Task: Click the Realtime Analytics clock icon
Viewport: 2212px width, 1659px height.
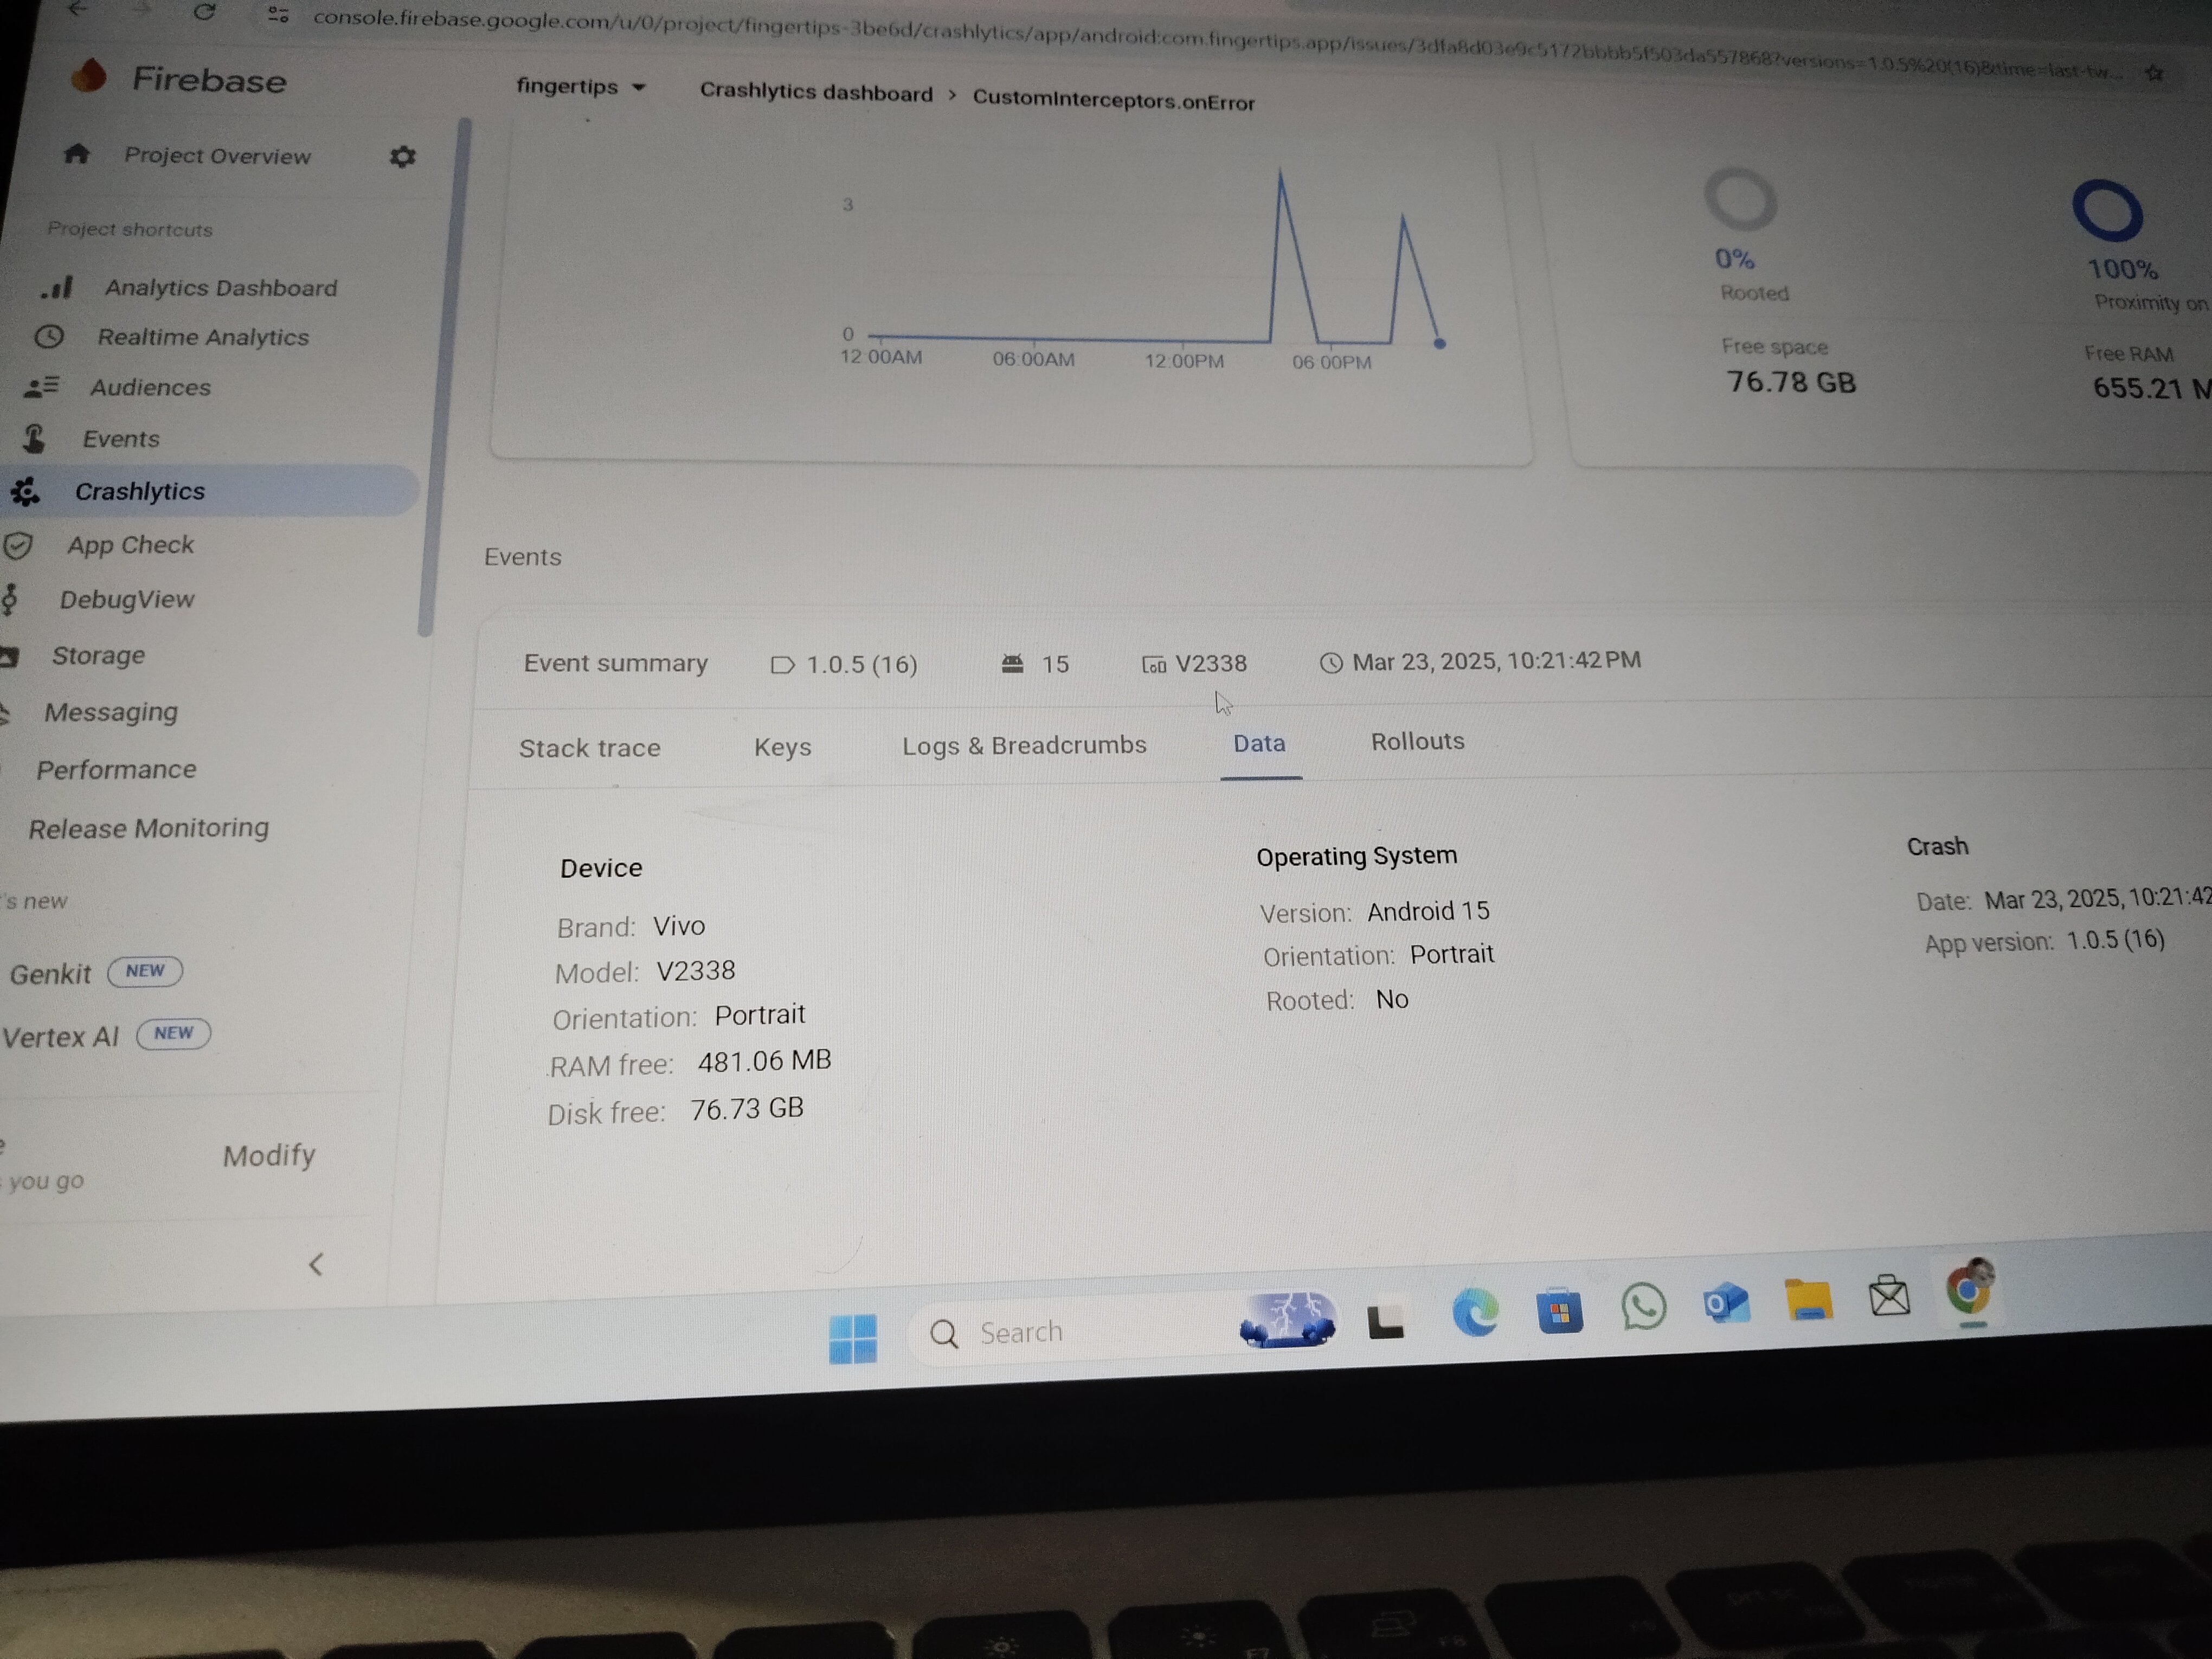Action: pos(49,337)
